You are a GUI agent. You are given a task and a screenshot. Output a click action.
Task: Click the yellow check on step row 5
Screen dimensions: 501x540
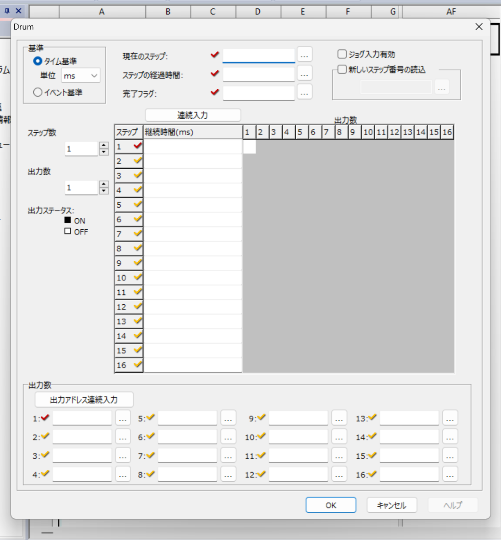[x=138, y=204]
